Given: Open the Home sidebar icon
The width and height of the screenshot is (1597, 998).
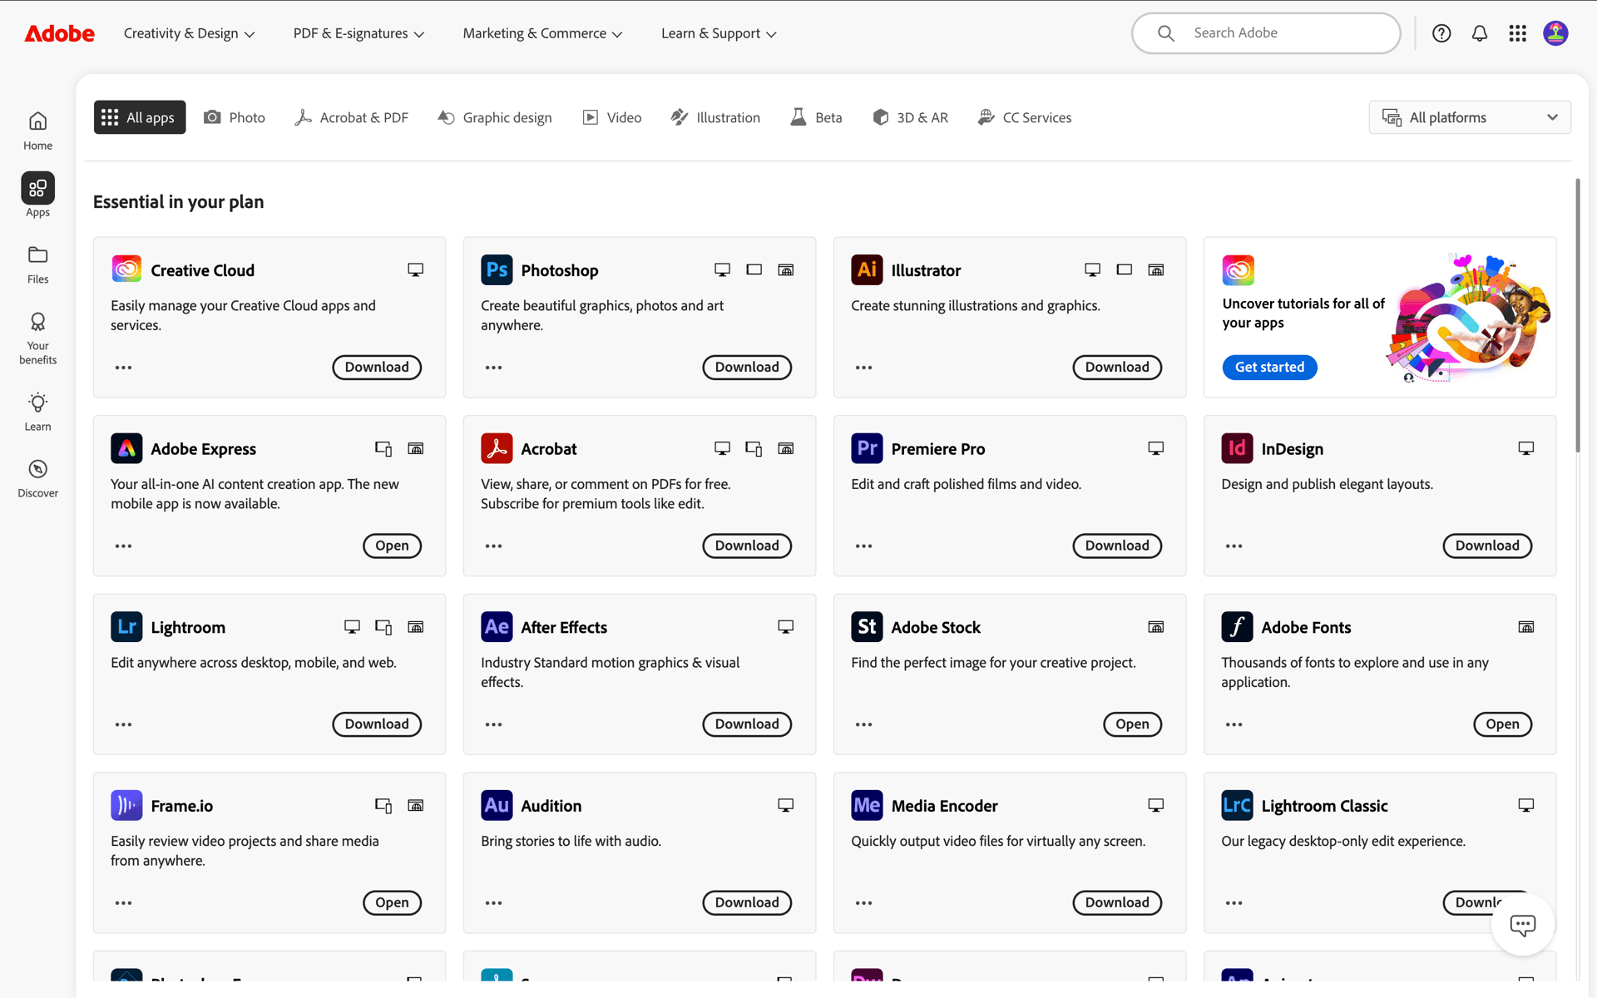Looking at the screenshot, I should pos(37,131).
